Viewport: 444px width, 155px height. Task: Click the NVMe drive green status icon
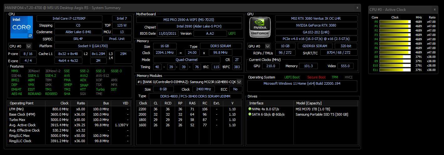click(x=250, y=109)
